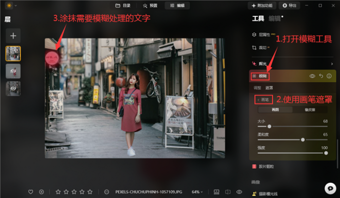
Task: Toggle before/after split compare icon
Action: pyautogui.click(x=228, y=192)
